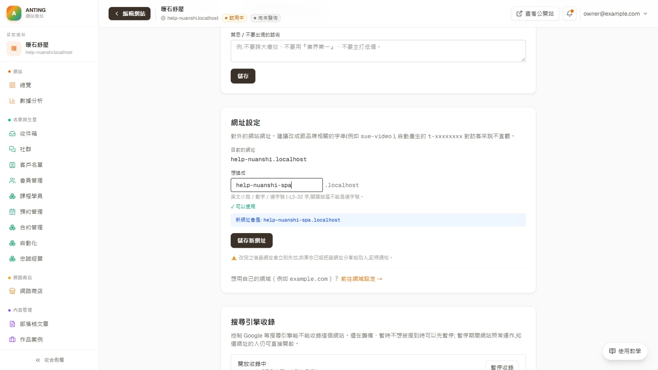The width and height of the screenshot is (658, 370).
Task: Click the 自動化 icon
Action: point(12,243)
